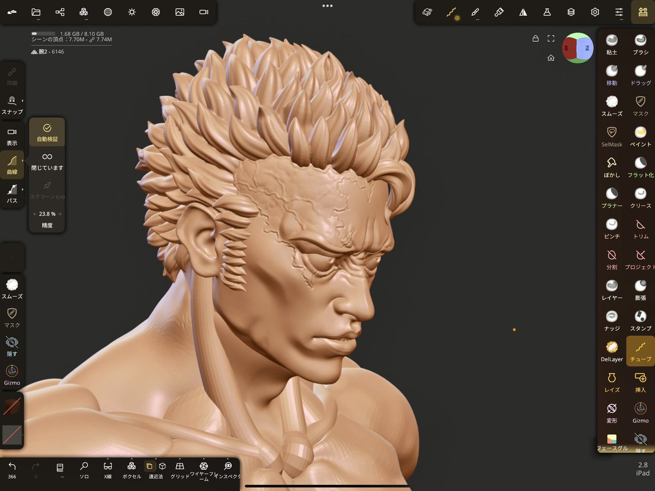Select the クリース (Crease) tool
Viewport: 655px width, 491px height.
tap(640, 197)
